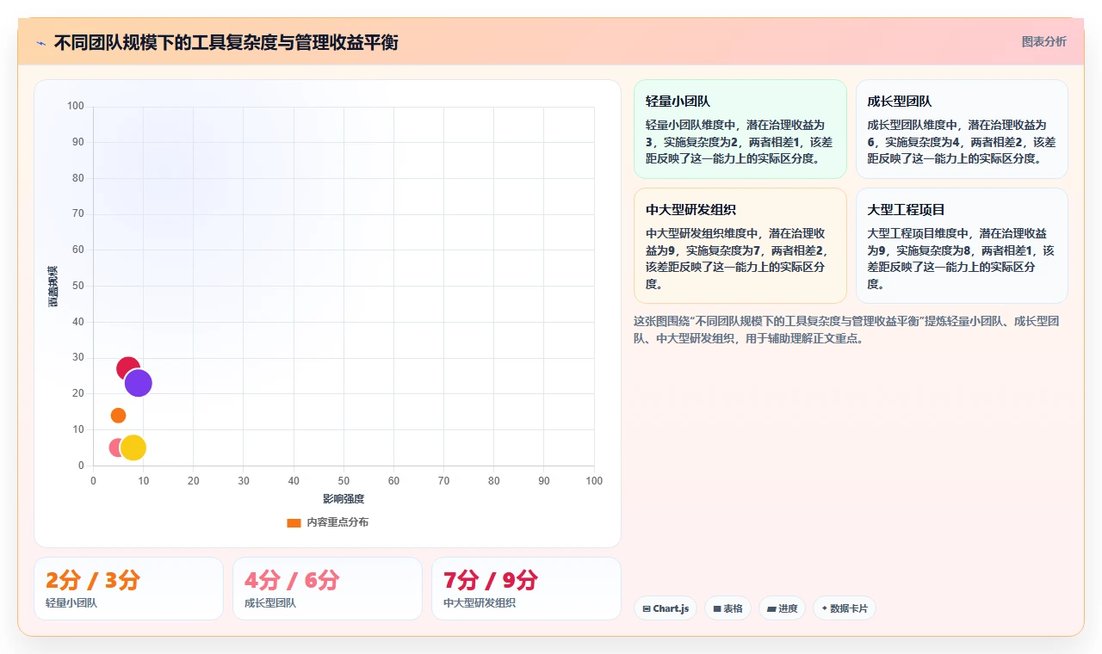The image size is (1102, 654).
Task: Click the lightning icon beside the title
Action: tap(41, 43)
